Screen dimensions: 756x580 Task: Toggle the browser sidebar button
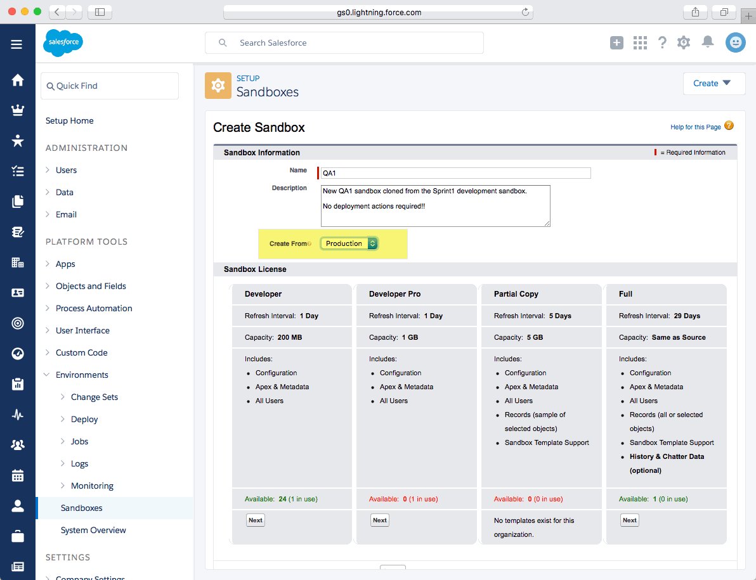[x=100, y=12]
